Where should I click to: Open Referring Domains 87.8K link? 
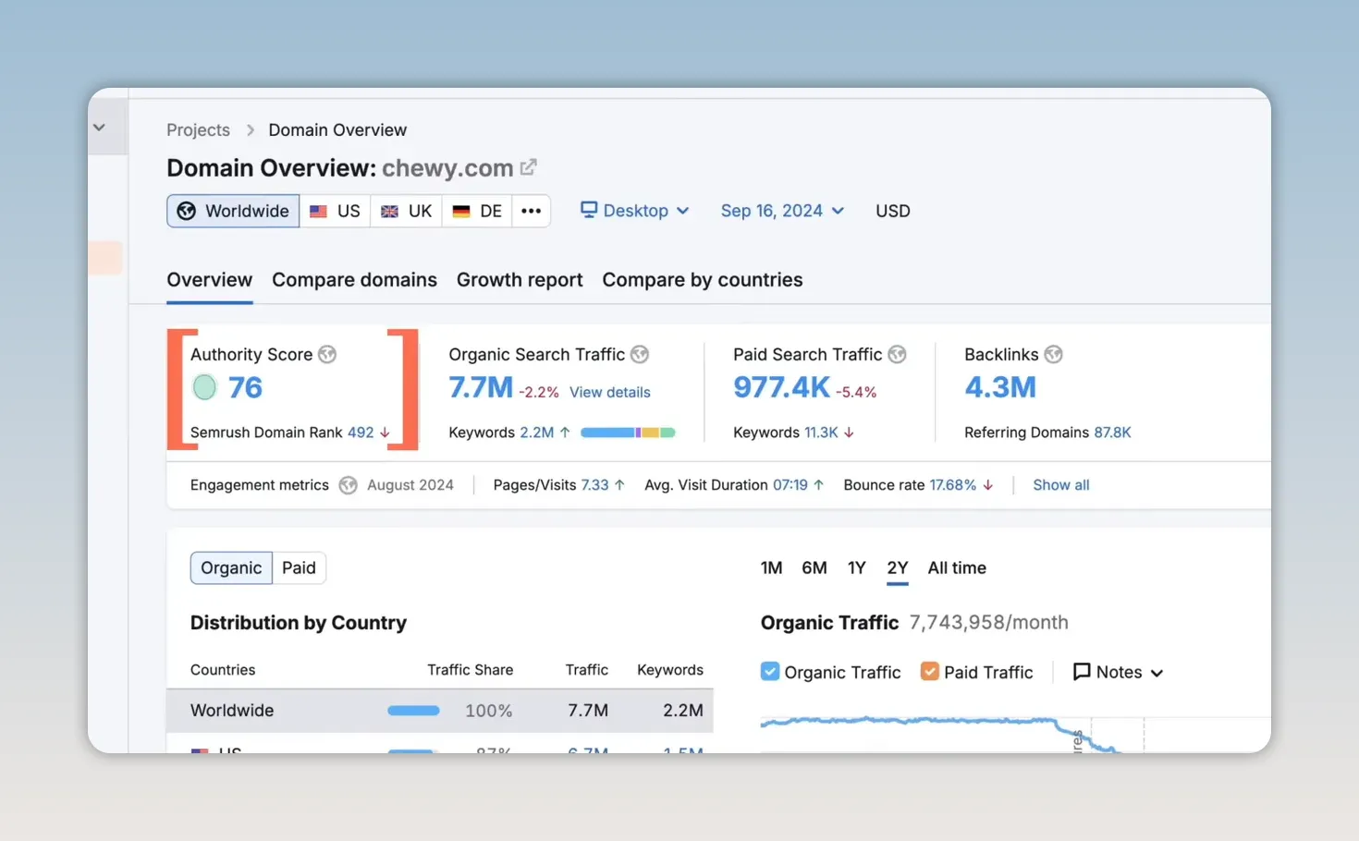coord(1112,433)
